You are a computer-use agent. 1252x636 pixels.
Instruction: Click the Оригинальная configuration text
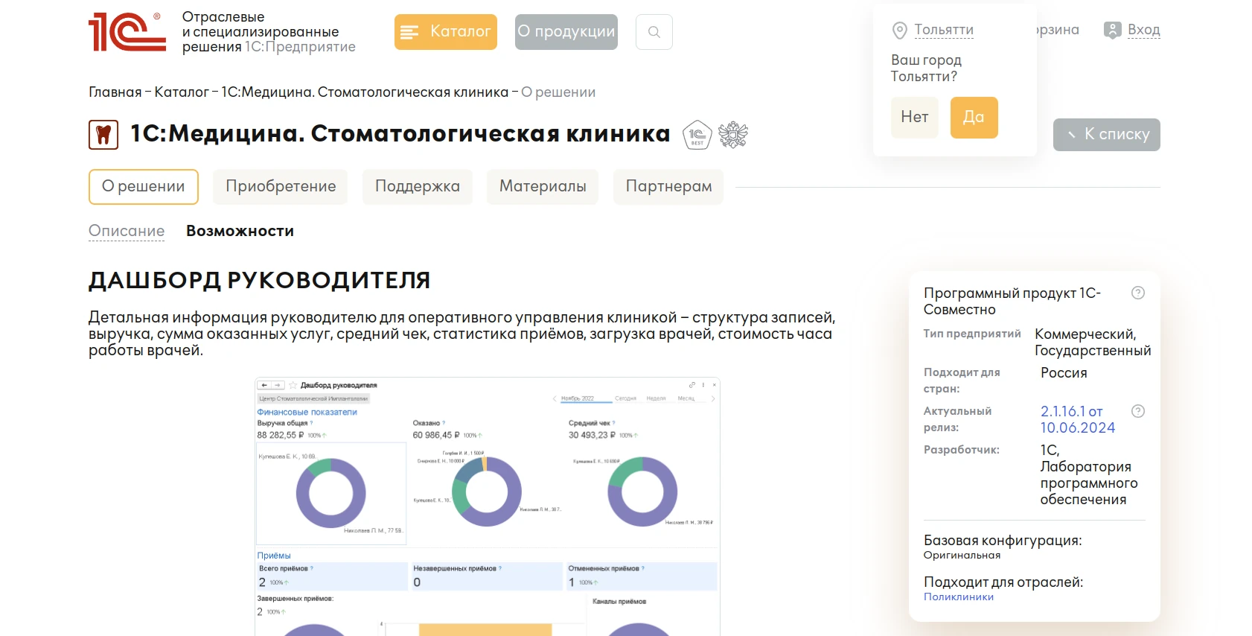pos(962,555)
